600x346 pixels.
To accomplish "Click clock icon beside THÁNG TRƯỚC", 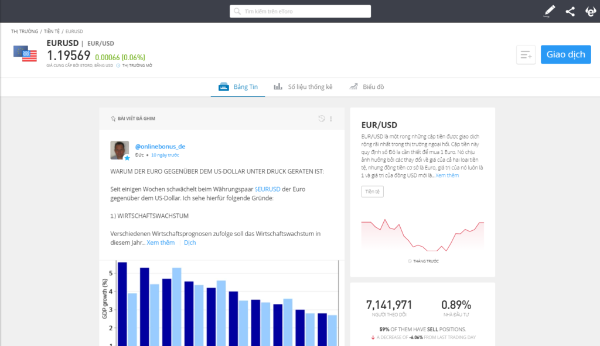I will click(410, 261).
